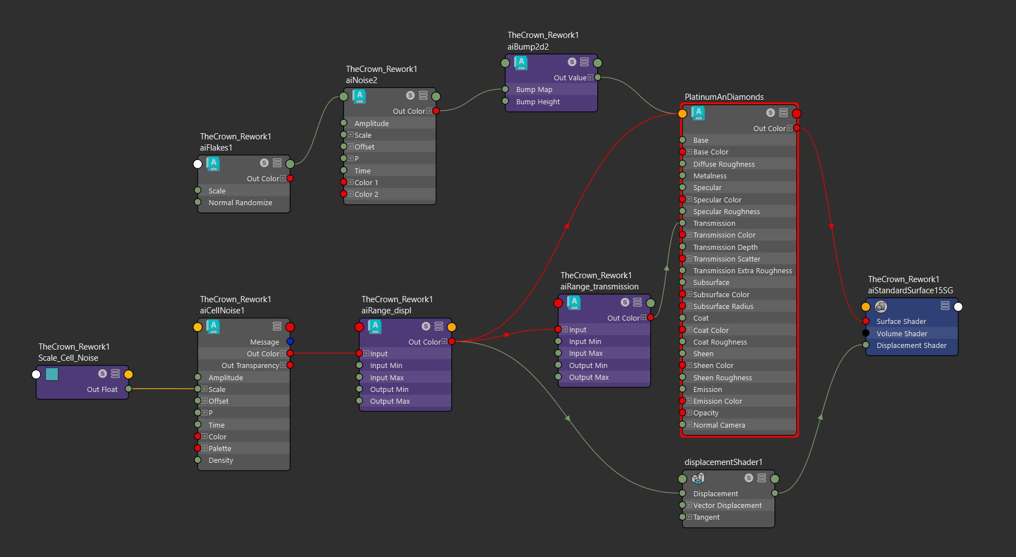Select Surface Shader attribute on aiStandardSurface15SG
The image size is (1016, 557).
(901, 321)
